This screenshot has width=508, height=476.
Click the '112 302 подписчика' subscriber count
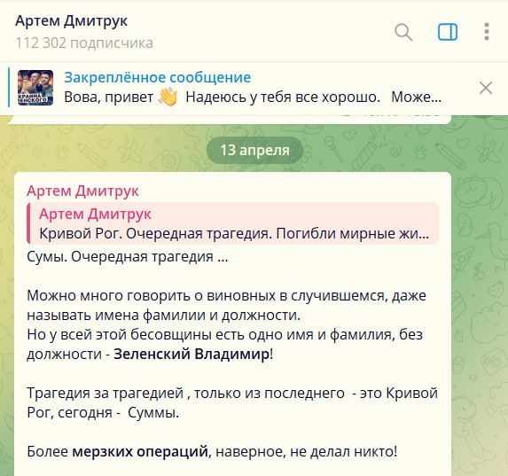[84, 43]
